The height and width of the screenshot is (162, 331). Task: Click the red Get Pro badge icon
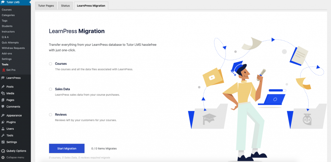click(4, 70)
